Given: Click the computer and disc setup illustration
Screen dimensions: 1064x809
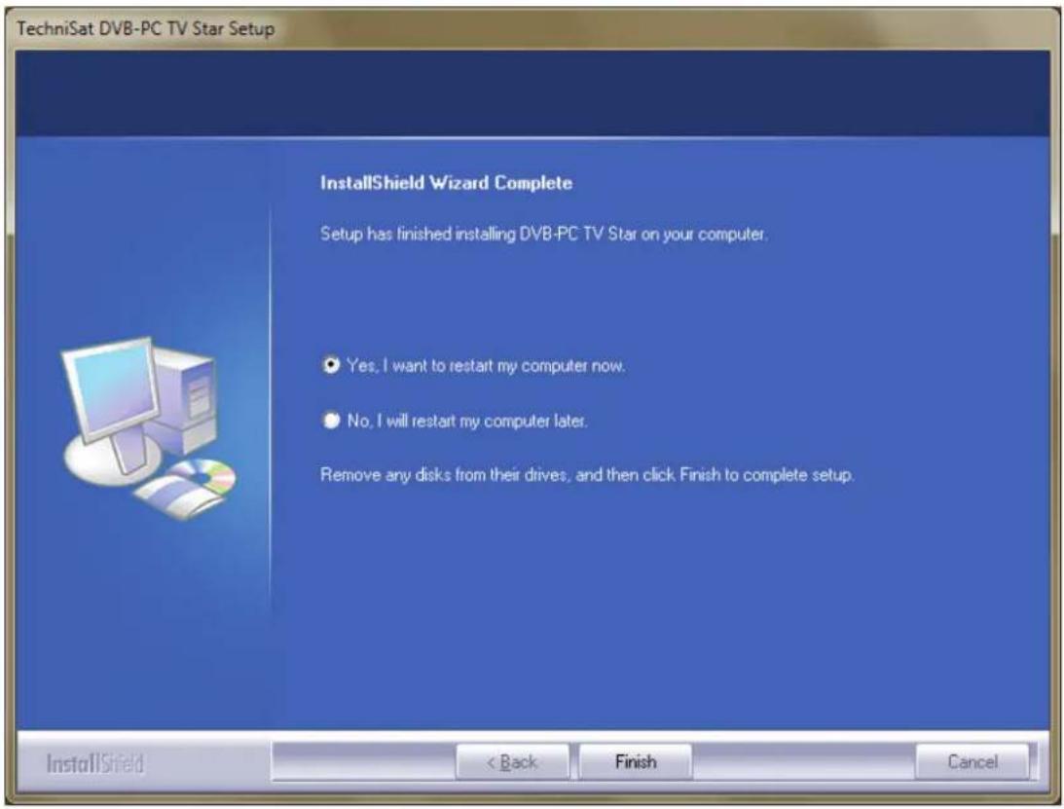Looking at the screenshot, I should (149, 427).
